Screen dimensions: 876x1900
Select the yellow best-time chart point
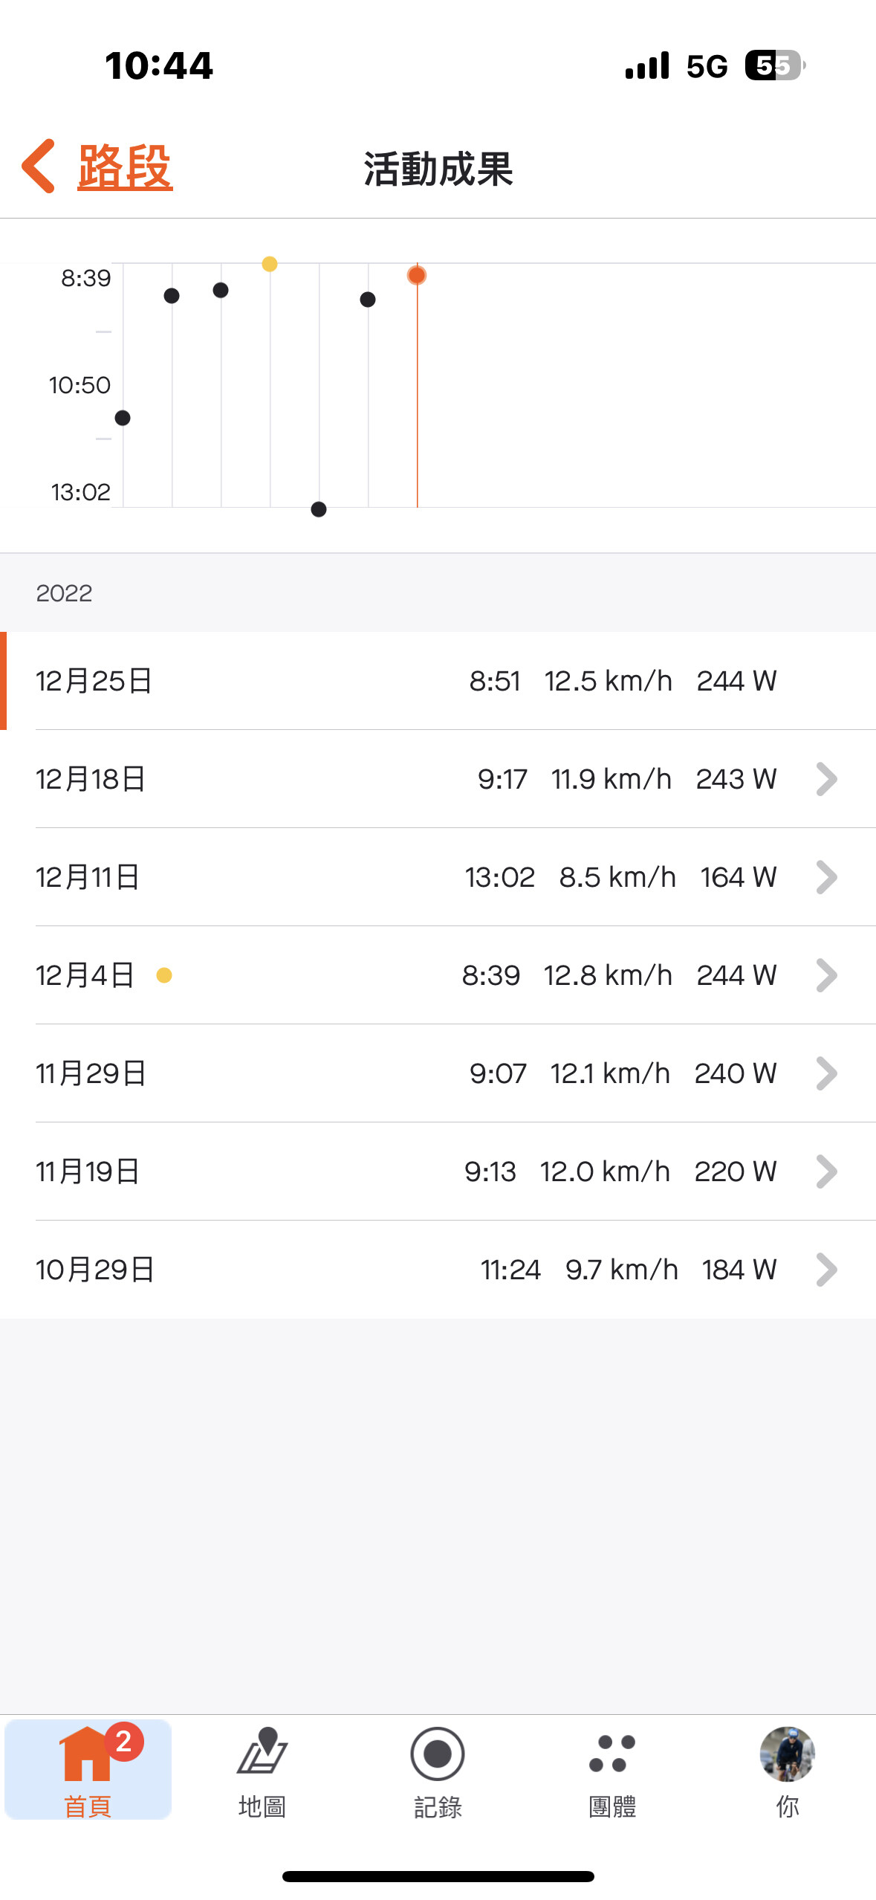(270, 264)
